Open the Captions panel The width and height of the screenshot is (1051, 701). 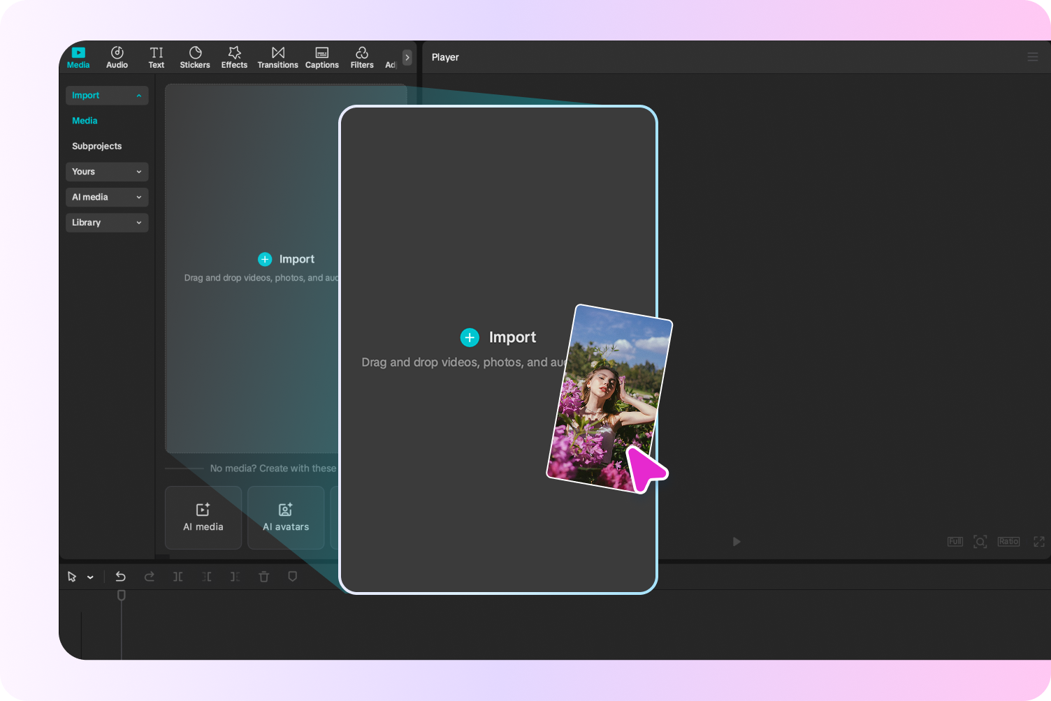[x=321, y=57]
